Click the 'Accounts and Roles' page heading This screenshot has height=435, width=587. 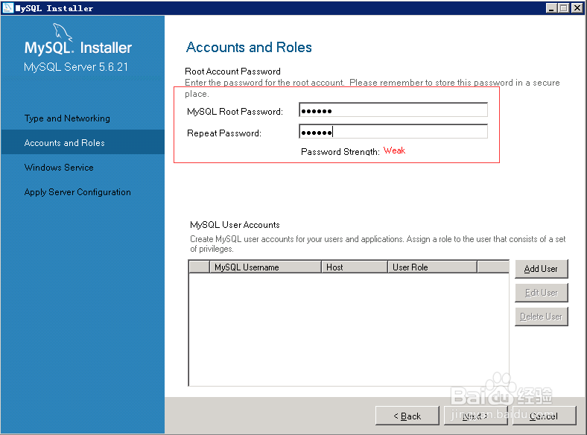(249, 47)
